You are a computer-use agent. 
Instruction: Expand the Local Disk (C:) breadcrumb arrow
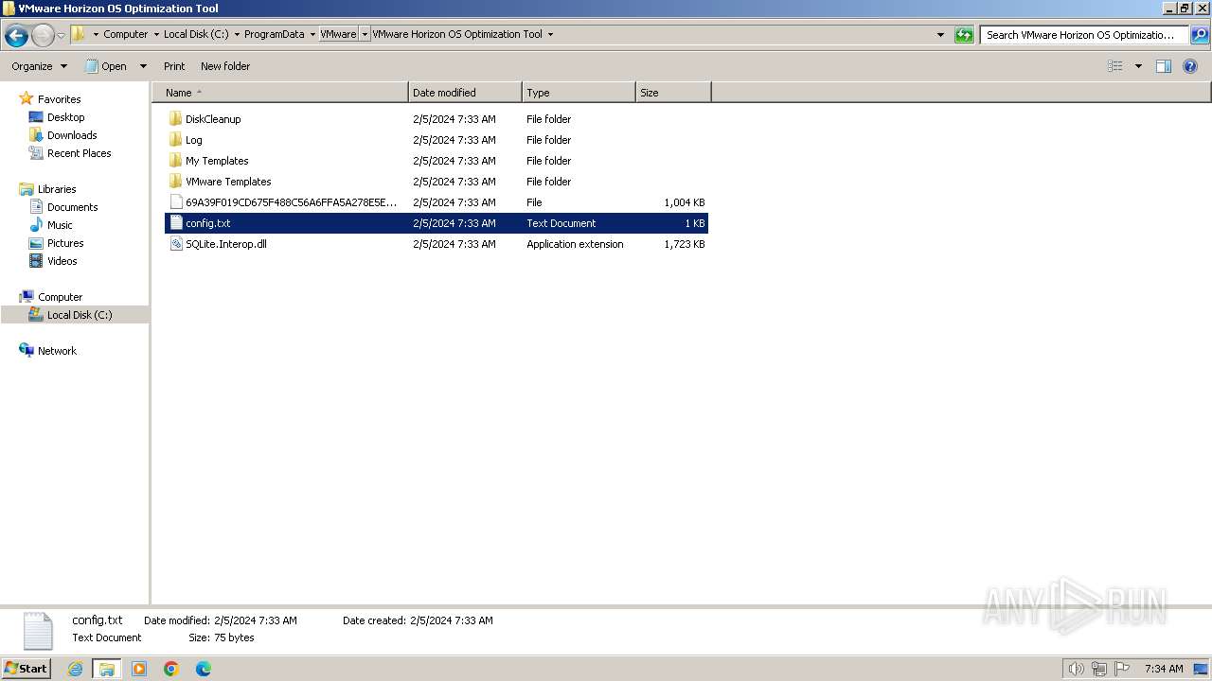click(237, 34)
